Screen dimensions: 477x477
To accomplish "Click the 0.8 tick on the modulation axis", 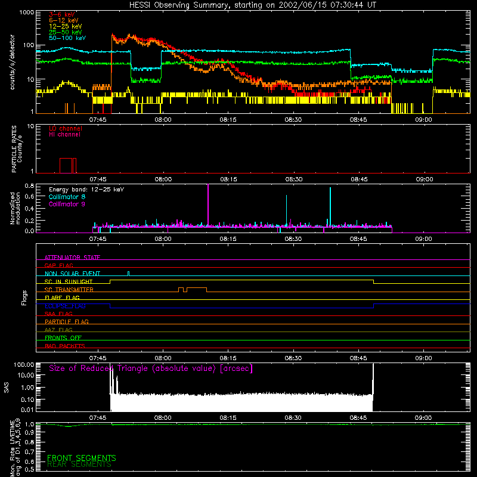I will [x=29, y=185].
